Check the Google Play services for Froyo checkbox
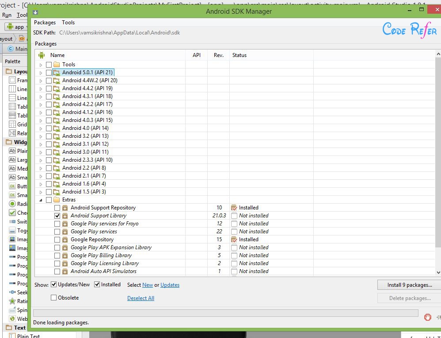 coord(57,224)
